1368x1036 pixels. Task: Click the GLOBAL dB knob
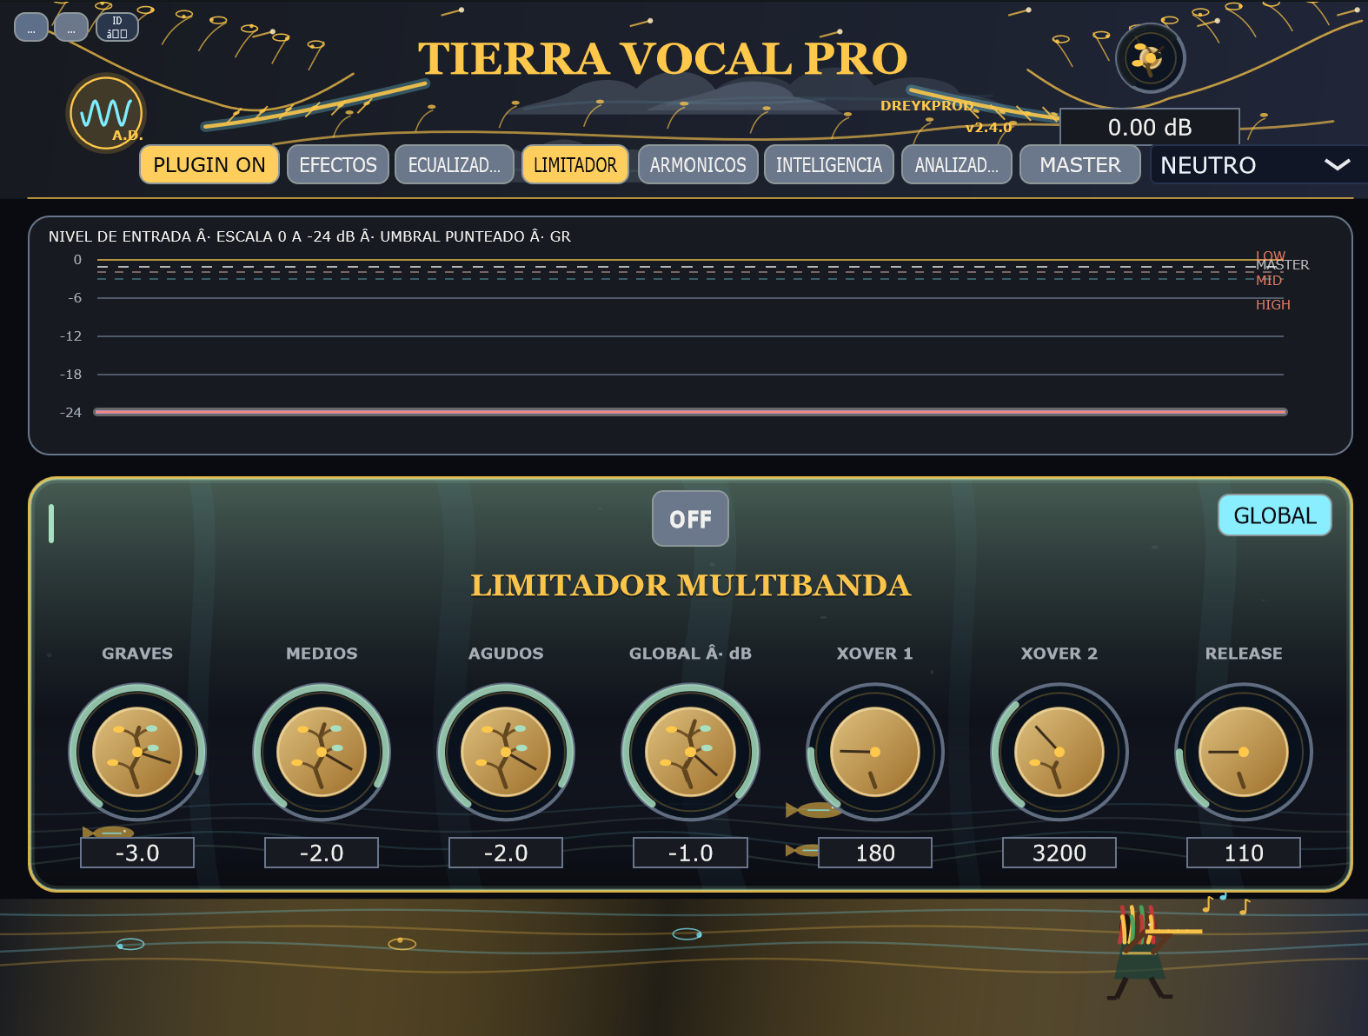(x=690, y=752)
